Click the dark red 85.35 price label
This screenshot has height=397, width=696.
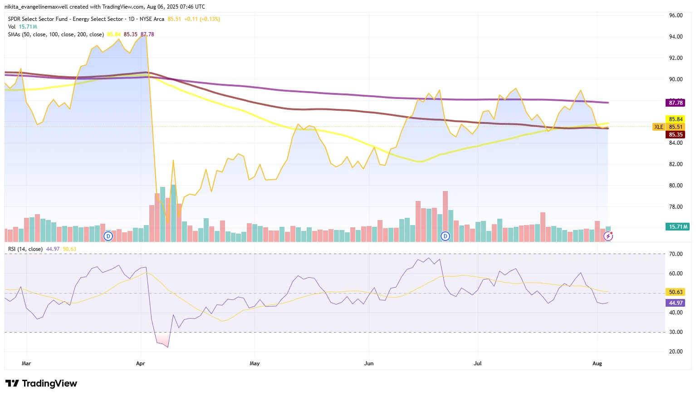point(676,135)
